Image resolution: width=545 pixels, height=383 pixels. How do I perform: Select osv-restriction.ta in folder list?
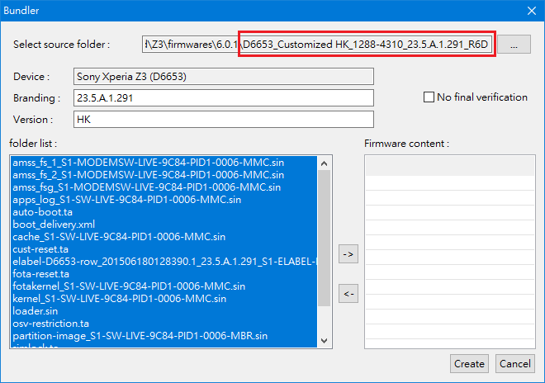[163, 324]
